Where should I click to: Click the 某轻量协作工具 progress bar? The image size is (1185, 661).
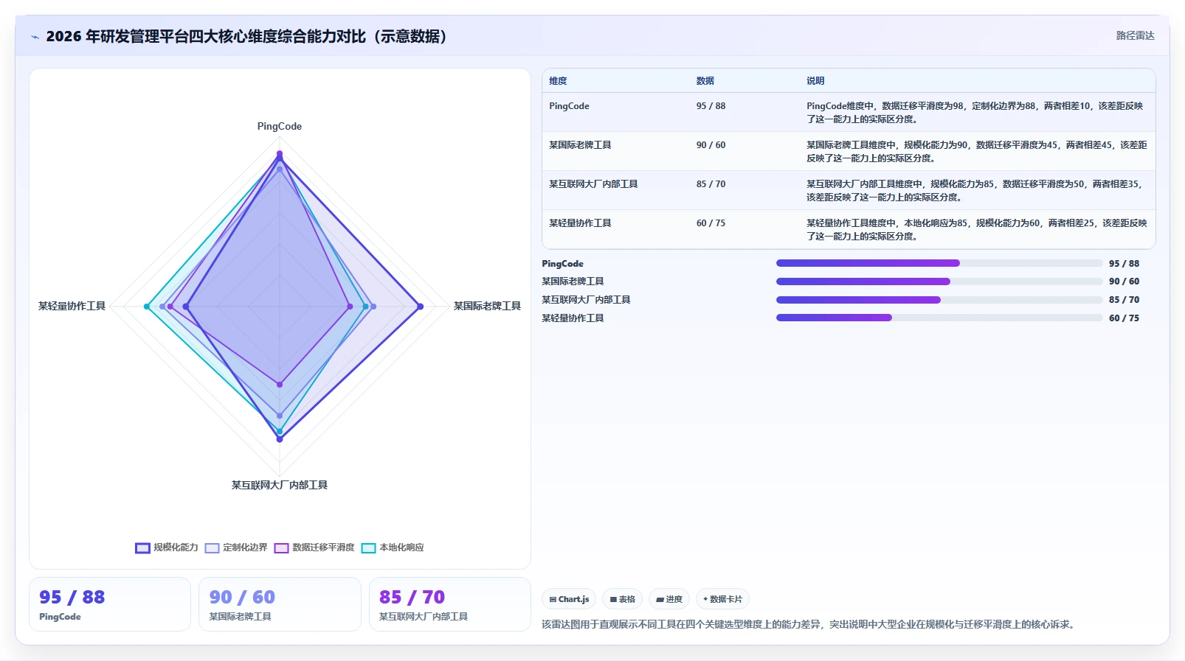pos(939,318)
